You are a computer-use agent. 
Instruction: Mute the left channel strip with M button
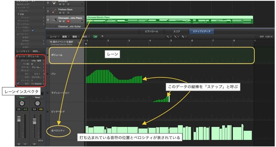(19, 144)
